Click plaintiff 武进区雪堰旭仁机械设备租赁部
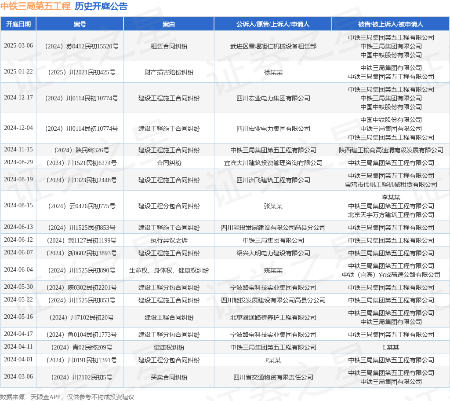The height and width of the screenshot is (401, 450). [273, 46]
